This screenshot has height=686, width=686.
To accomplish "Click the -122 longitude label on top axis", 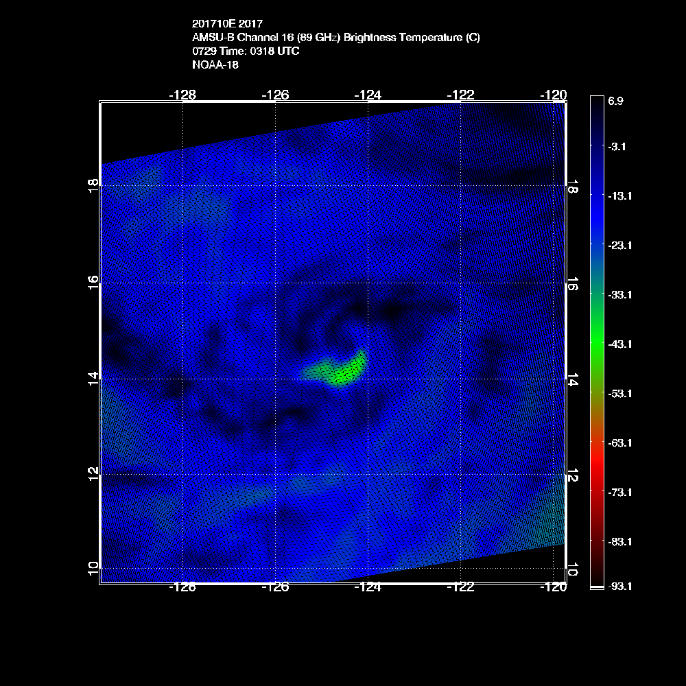I will point(461,95).
